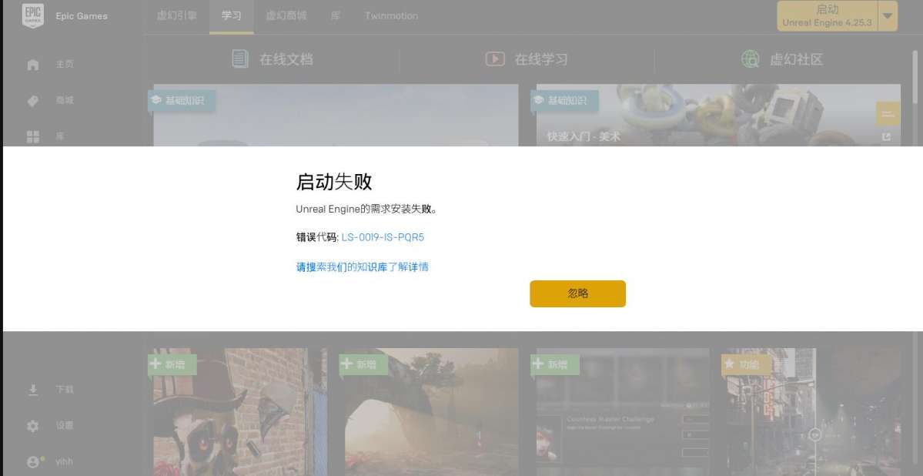Open the 在线文档 document icon
The width and height of the screenshot is (923, 476).
tap(239, 59)
